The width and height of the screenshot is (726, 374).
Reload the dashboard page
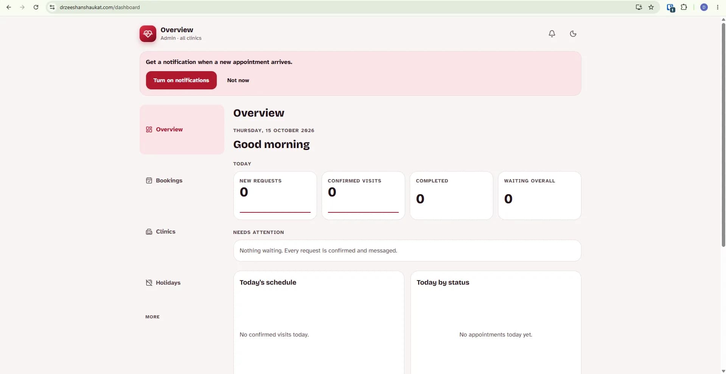[x=36, y=7]
